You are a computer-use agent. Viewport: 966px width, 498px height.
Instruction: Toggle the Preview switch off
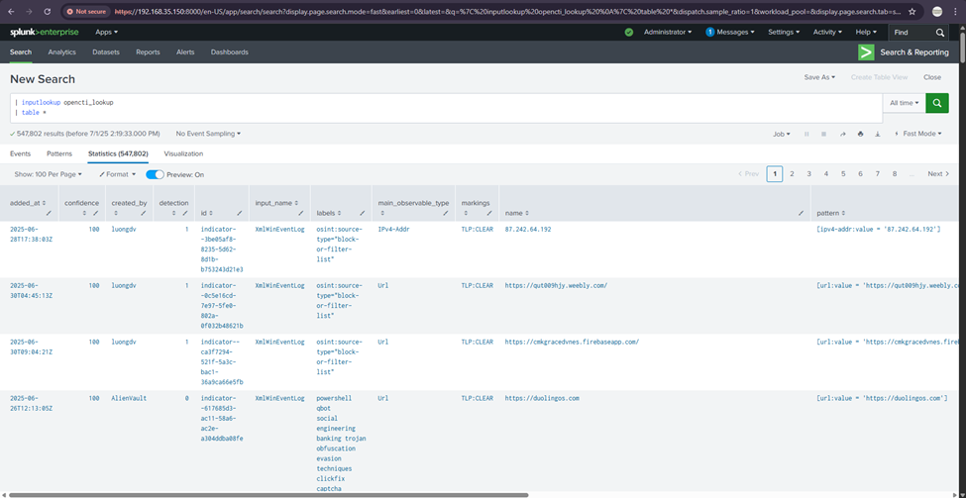tap(155, 174)
